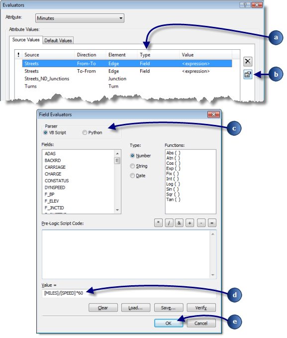287x338 pixels.
Task: Select the Streets To-From row
Action: click(127, 71)
